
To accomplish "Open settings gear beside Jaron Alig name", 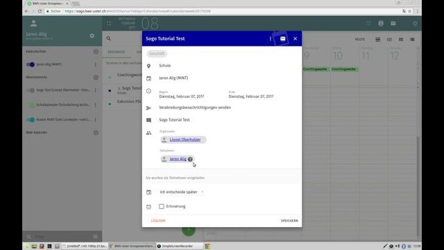I will coord(92,35).
